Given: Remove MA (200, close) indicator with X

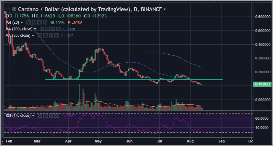Looking at the screenshot, I should pyautogui.click(x=58, y=29).
